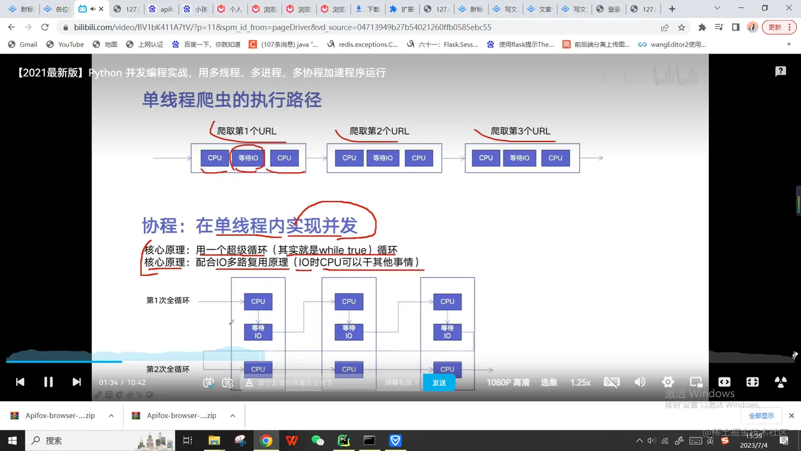
Task: Switch to the 小孩 tab
Action: tap(195, 9)
